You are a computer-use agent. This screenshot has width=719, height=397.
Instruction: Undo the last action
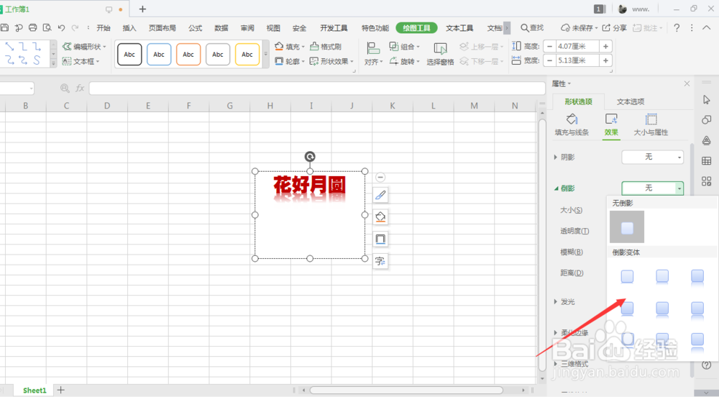click(61, 27)
